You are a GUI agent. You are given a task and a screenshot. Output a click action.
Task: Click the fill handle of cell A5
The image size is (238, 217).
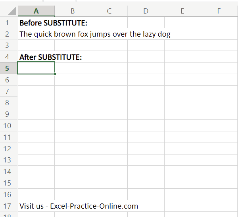point(54,74)
